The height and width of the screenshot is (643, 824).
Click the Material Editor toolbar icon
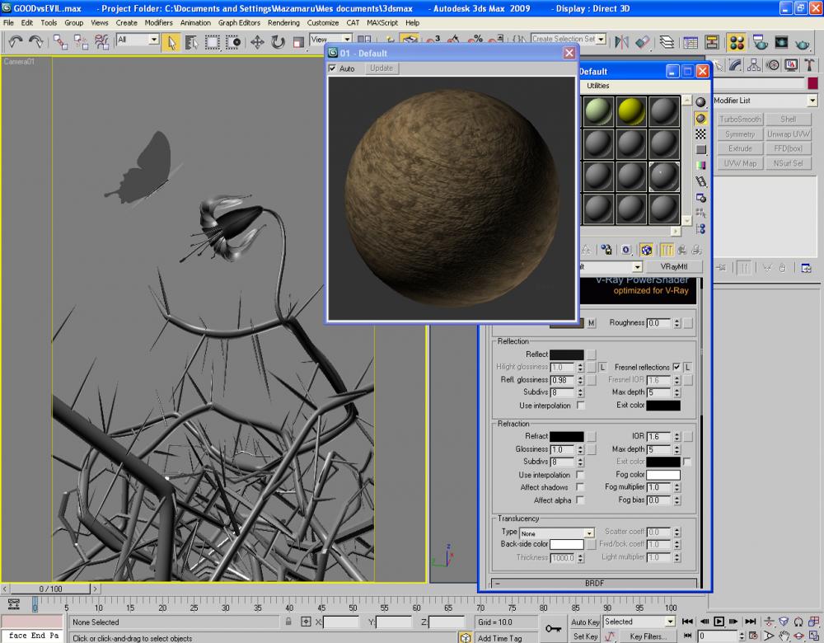coord(737,42)
